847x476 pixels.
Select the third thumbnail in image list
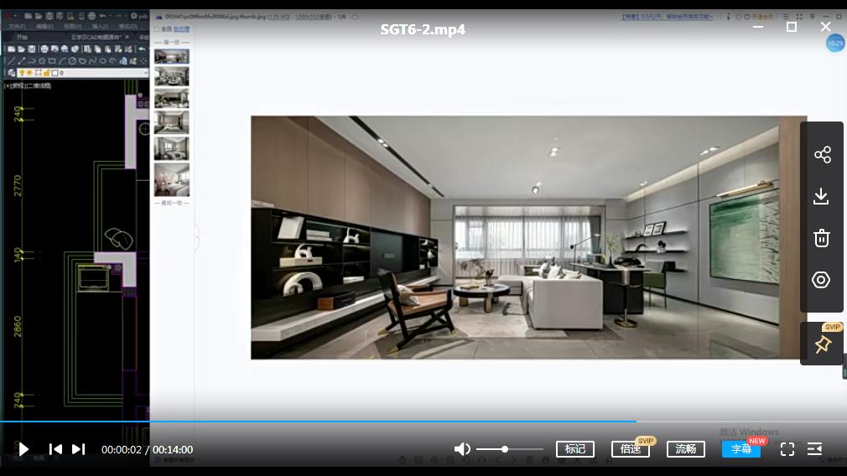[172, 99]
